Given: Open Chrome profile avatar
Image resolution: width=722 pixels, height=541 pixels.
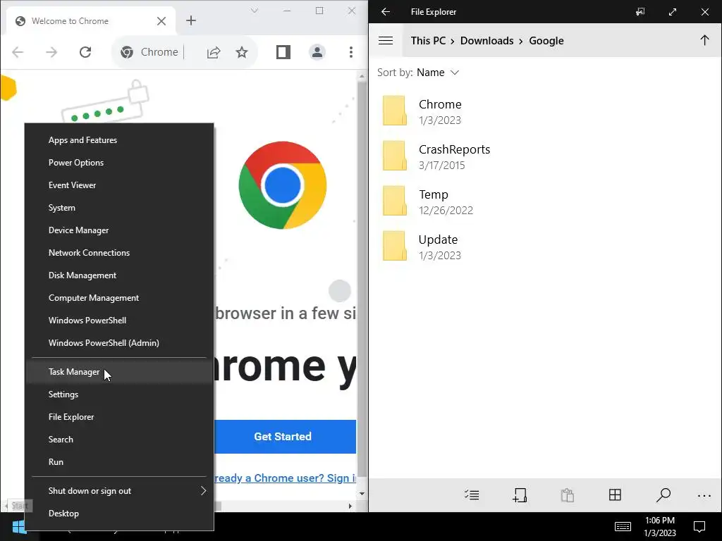Looking at the screenshot, I should [x=317, y=52].
